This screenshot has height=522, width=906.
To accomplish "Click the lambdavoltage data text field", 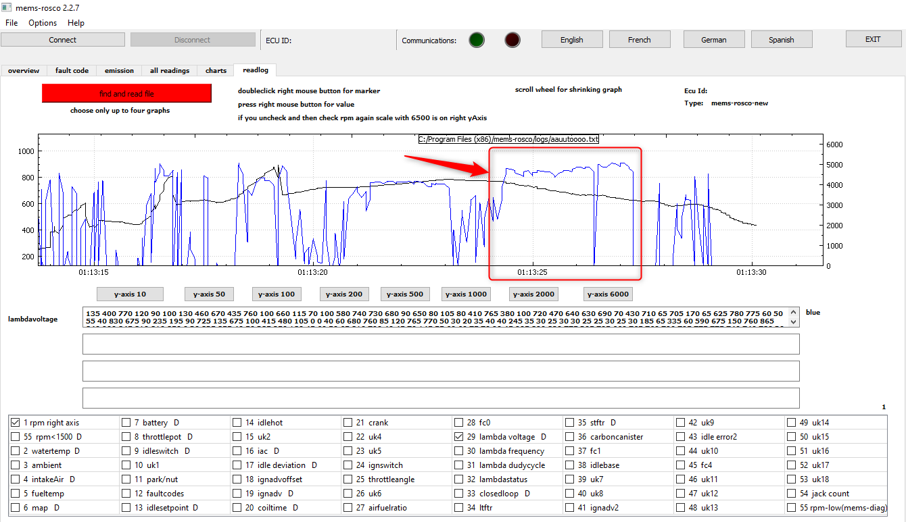I will tap(441, 317).
